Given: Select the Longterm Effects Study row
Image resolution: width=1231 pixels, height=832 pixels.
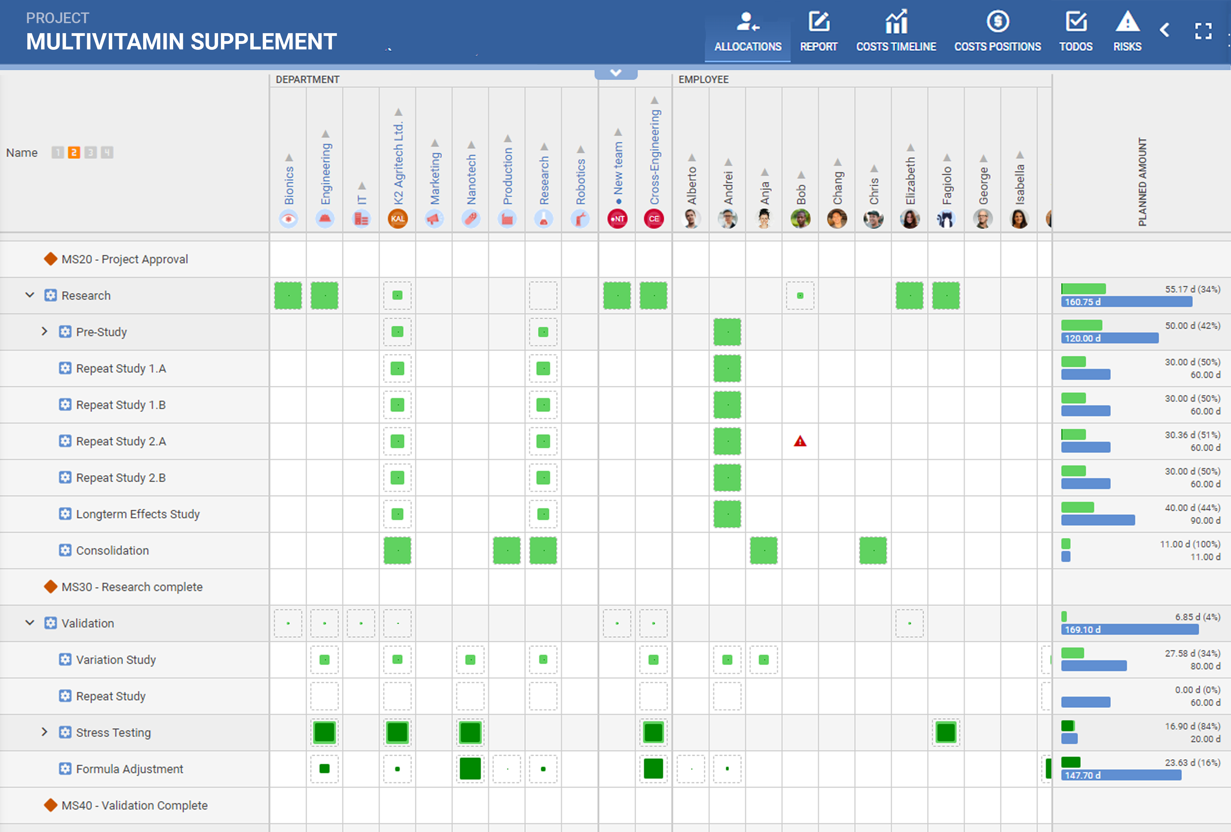Looking at the screenshot, I should pyautogui.click(x=134, y=514).
